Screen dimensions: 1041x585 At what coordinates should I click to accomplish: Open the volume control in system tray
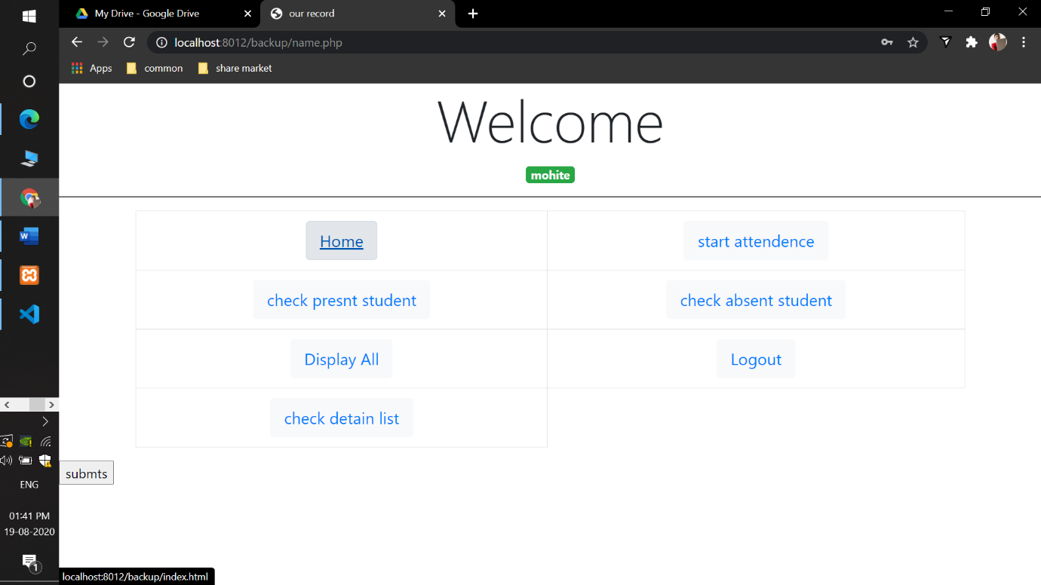(6, 460)
